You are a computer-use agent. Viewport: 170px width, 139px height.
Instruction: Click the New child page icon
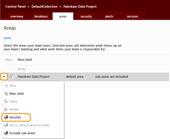[6, 94]
